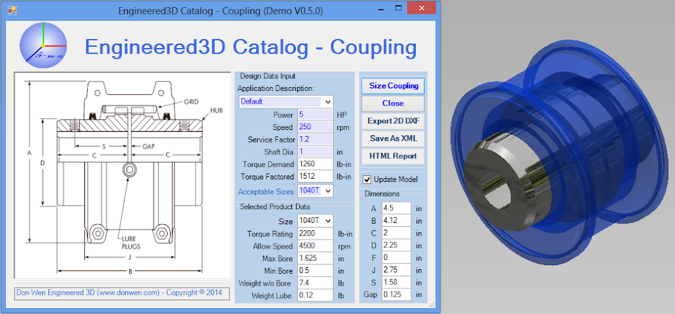Image resolution: width=675 pixels, height=314 pixels.
Task: Click the 'Engineered3D Catalog - Coupling' heading
Action: (250, 47)
